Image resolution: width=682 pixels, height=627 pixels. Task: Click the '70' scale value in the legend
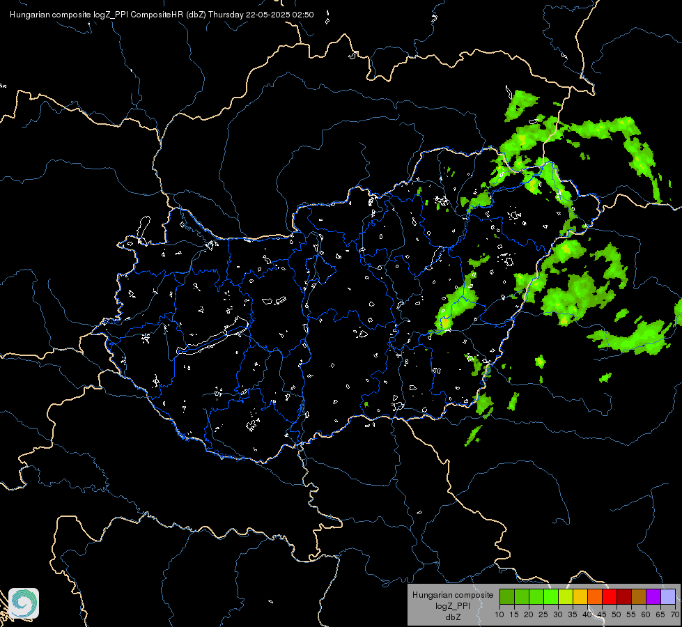675,615
